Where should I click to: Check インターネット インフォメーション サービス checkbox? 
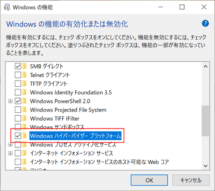click(x=18, y=153)
